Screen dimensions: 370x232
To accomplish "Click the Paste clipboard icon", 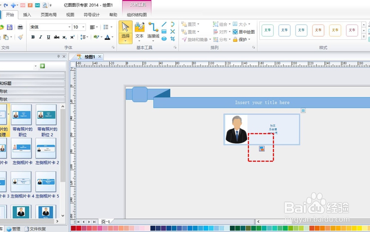I will [x=6, y=37].
